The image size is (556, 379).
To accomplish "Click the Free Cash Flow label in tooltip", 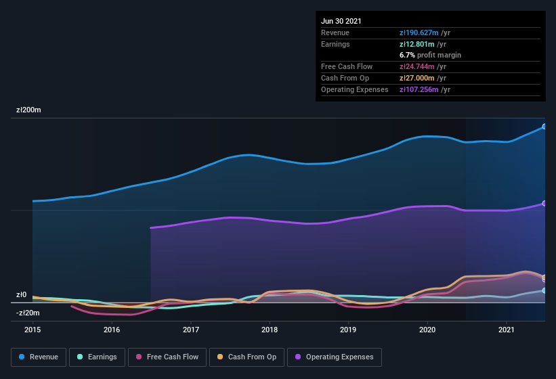I will (347, 66).
